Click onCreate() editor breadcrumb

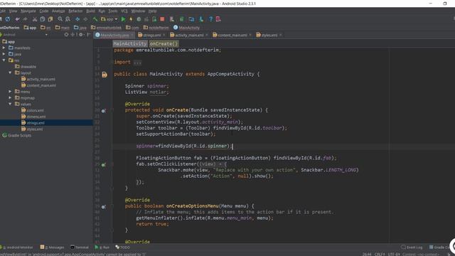coord(164,43)
